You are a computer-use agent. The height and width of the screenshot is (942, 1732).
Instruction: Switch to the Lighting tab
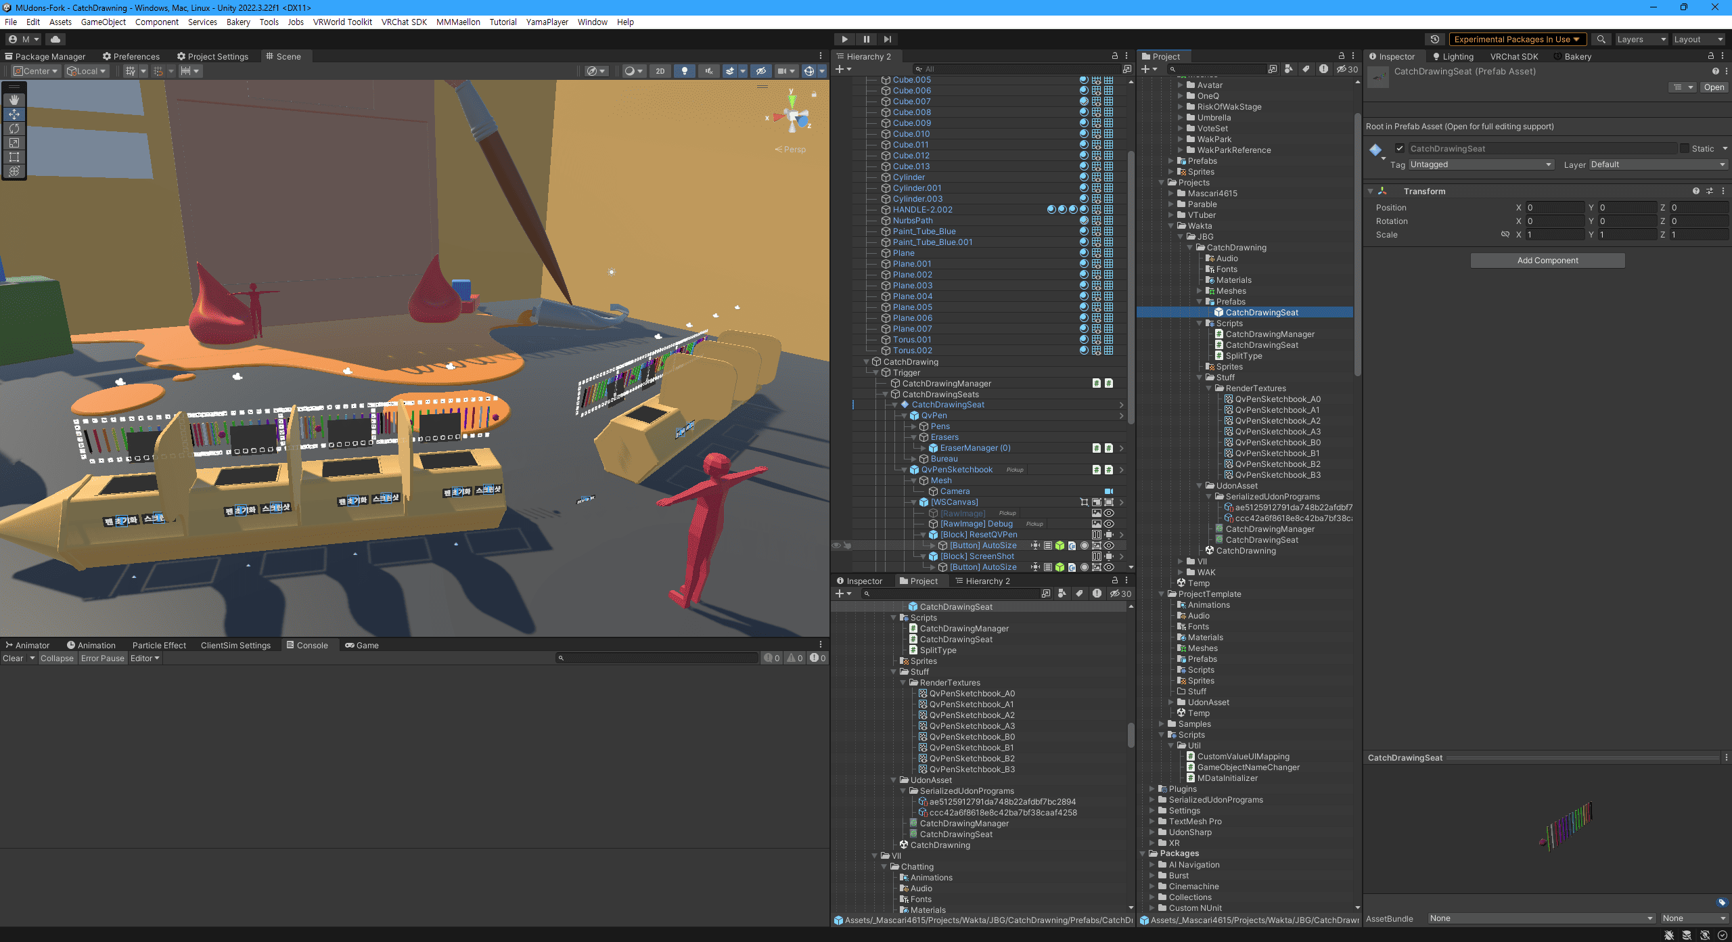pos(1453,57)
